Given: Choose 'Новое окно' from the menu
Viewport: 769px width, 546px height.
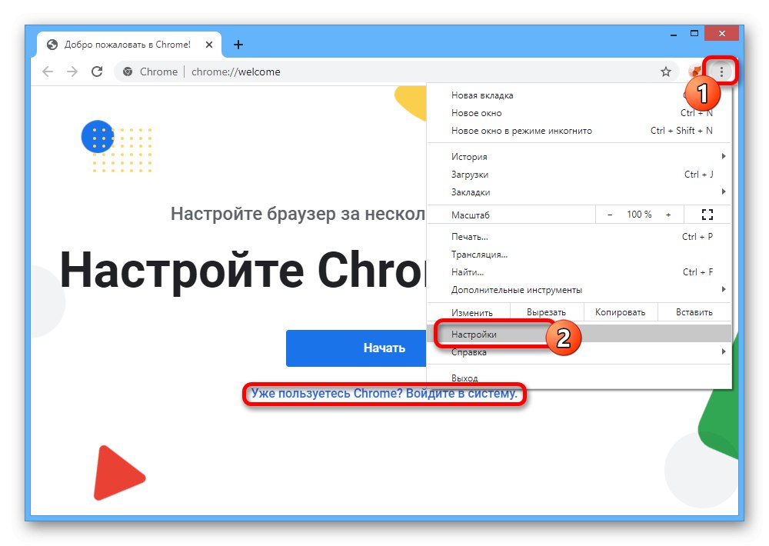Looking at the screenshot, I should tap(579, 113).
